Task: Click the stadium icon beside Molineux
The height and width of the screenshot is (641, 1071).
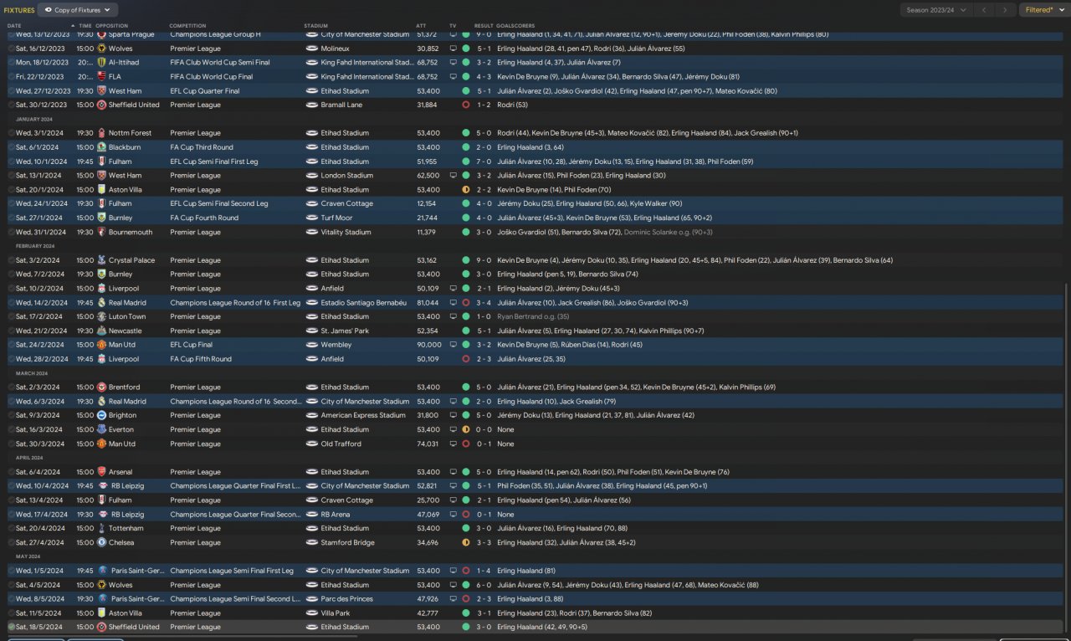Action: point(311,49)
